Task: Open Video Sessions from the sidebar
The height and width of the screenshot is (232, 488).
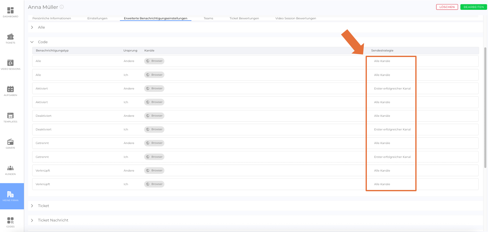Action: pos(10,65)
